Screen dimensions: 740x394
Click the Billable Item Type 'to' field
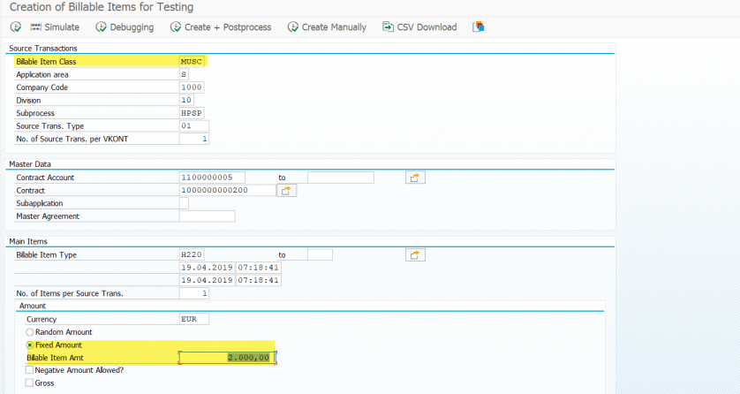point(320,254)
